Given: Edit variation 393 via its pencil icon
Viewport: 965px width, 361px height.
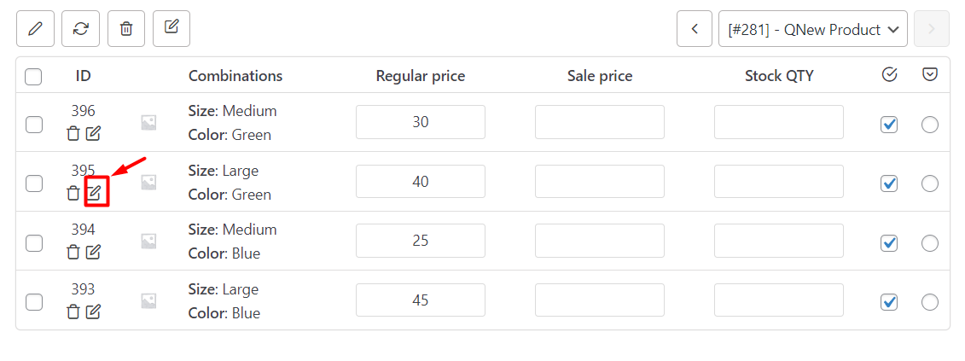Looking at the screenshot, I should click(x=94, y=312).
